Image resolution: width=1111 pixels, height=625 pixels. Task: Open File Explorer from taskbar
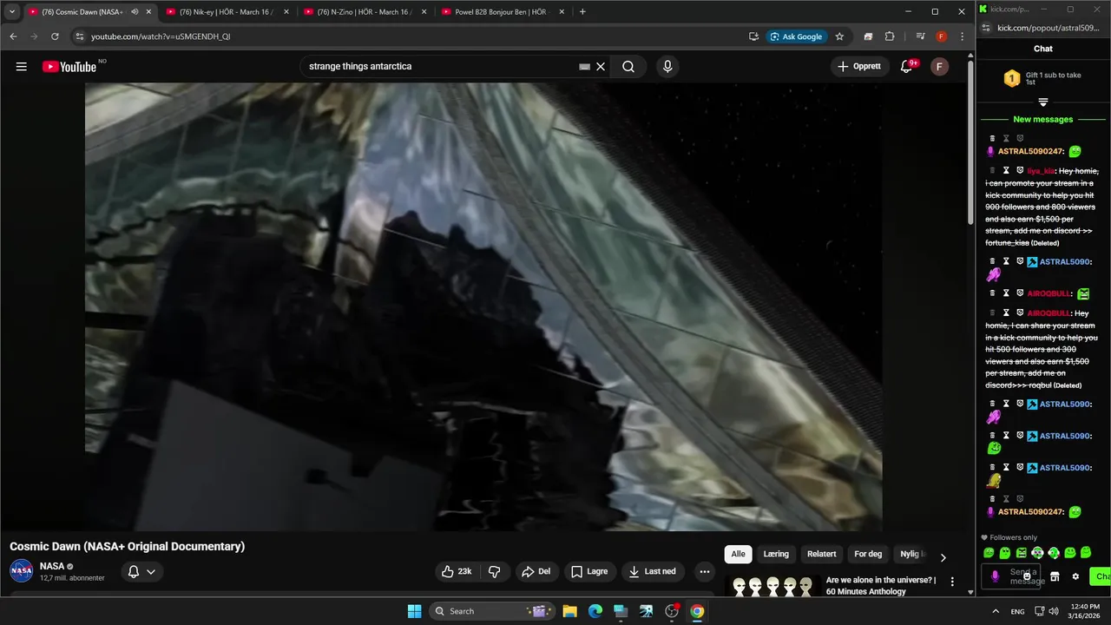(x=569, y=611)
